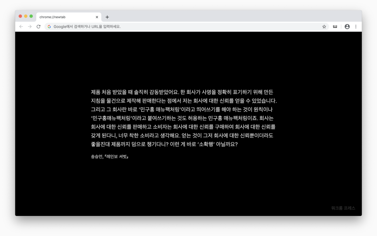Open the workroom 'w' extension icon

pyautogui.click(x=335, y=26)
